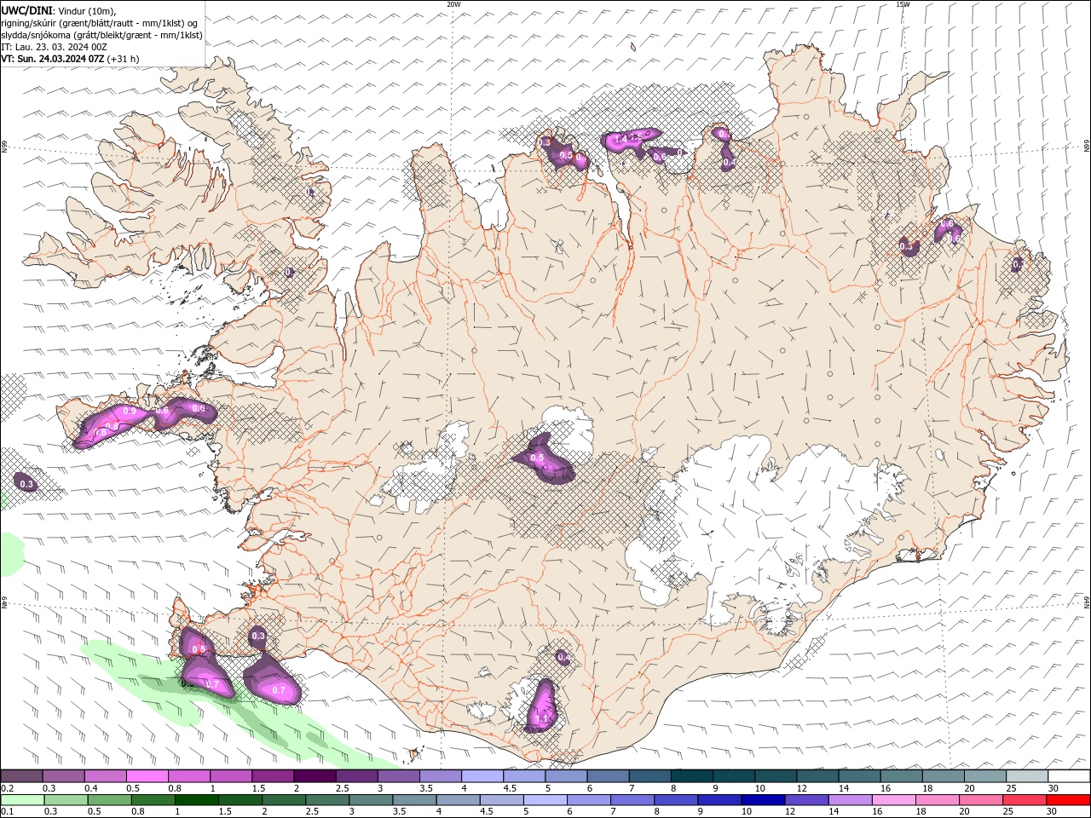Click the 15W longitude label at top
Image resolution: width=1091 pixels, height=818 pixels.
pyautogui.click(x=903, y=4)
